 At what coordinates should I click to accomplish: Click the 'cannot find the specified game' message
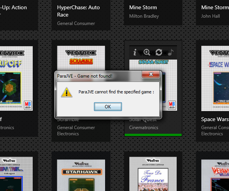(x=116, y=92)
